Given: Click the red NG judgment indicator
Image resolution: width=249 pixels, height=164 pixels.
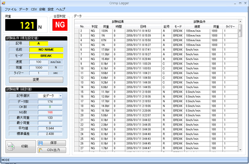Looking at the screenshot, I should 60,25.
